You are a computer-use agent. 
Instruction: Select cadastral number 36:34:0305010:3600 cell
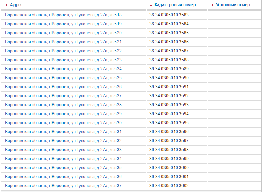pyautogui.click(x=169, y=168)
